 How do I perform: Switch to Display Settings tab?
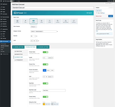coord(30,47)
